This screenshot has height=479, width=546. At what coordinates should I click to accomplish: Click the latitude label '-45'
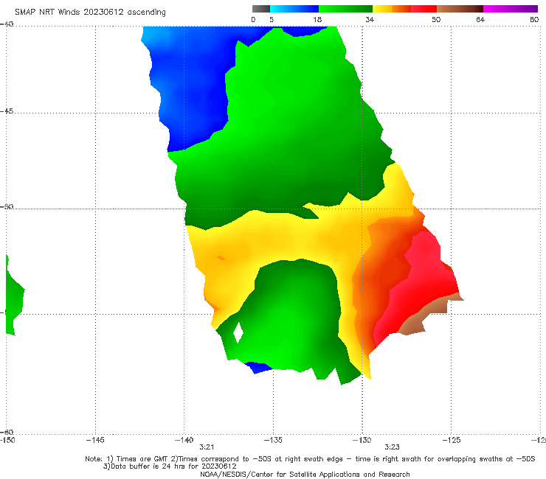[x=7, y=111]
